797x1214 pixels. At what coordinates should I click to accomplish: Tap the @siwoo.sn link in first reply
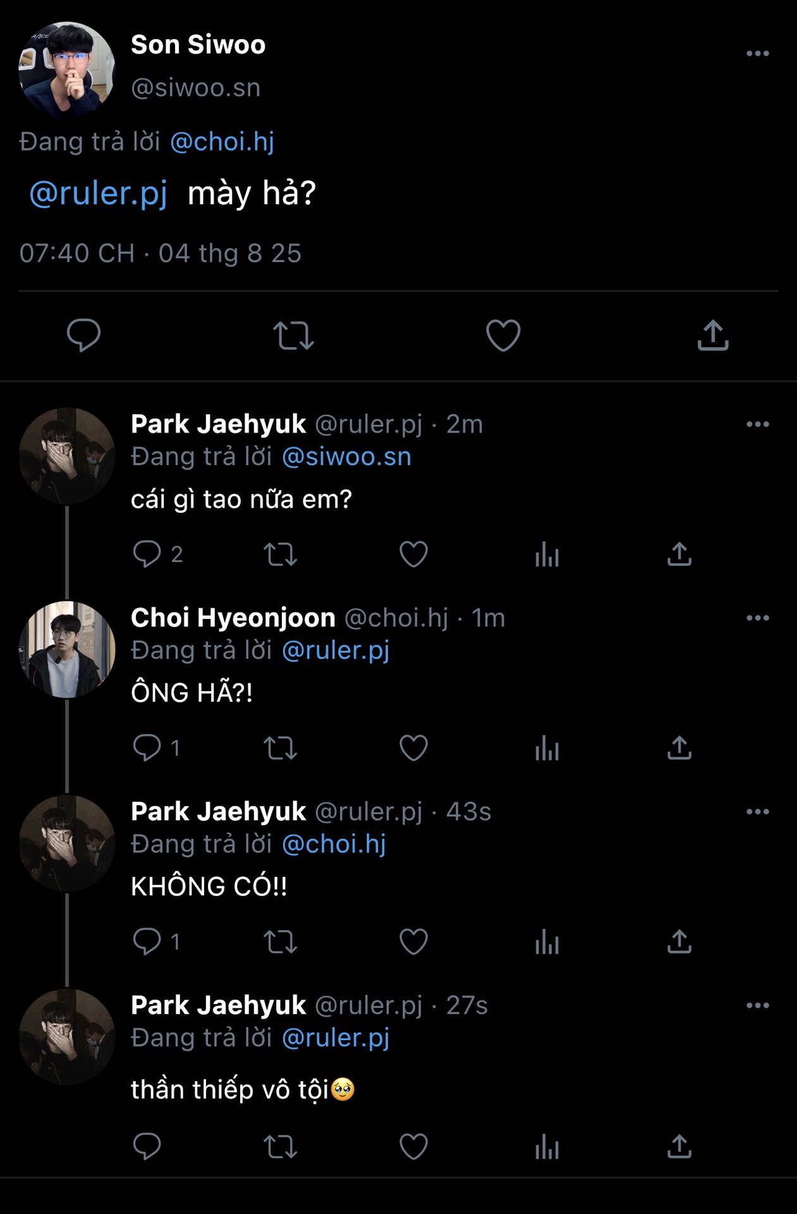pos(346,457)
